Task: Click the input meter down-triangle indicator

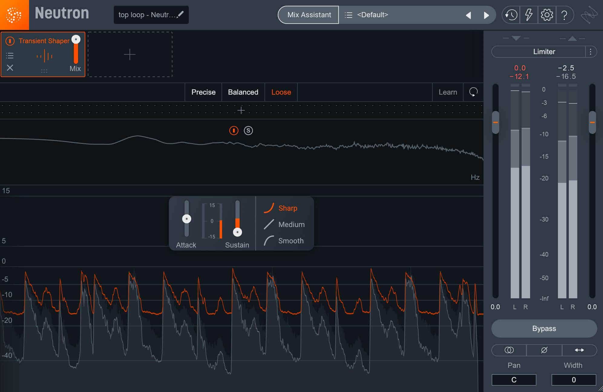Action: coord(516,38)
